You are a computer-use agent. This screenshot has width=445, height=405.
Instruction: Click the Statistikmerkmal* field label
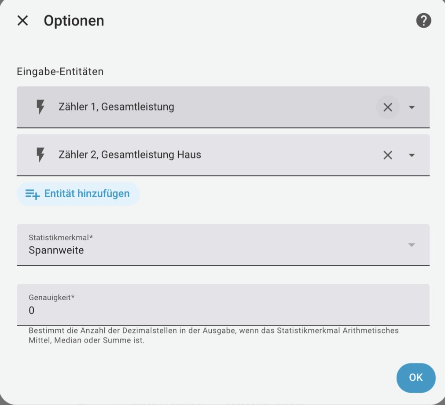tap(61, 238)
